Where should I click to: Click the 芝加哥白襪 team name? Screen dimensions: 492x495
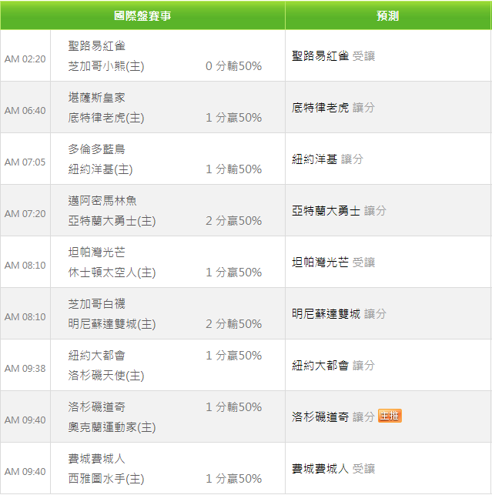97,303
